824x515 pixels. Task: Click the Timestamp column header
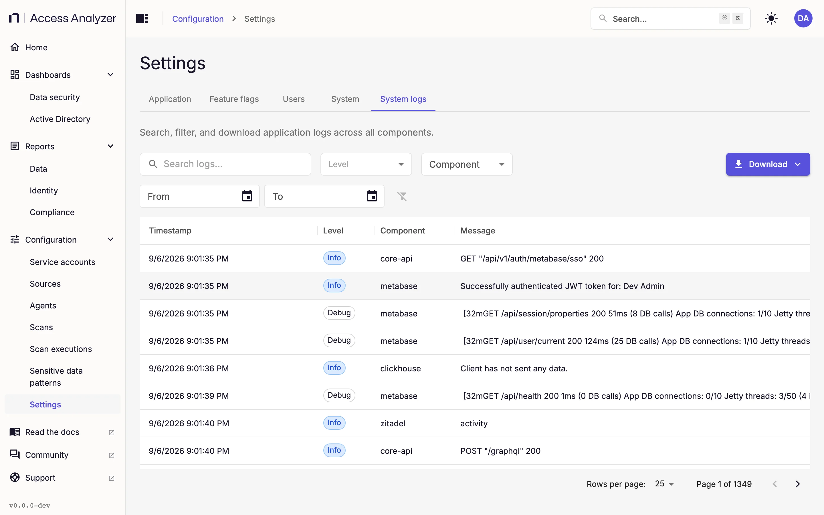click(x=170, y=231)
